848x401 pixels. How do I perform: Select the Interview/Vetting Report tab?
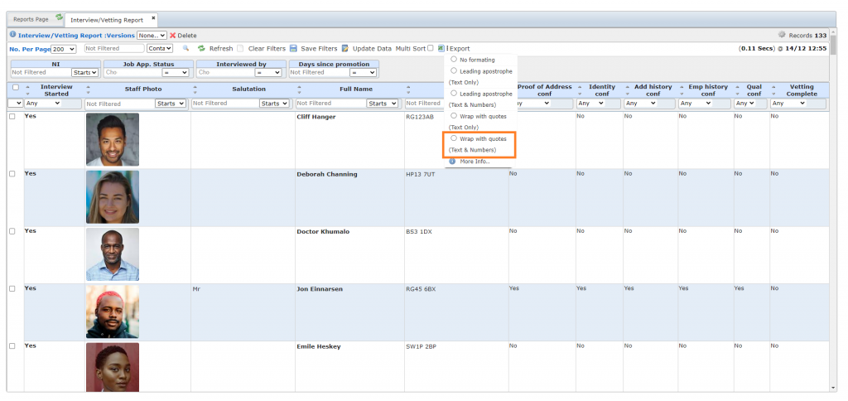pos(107,20)
